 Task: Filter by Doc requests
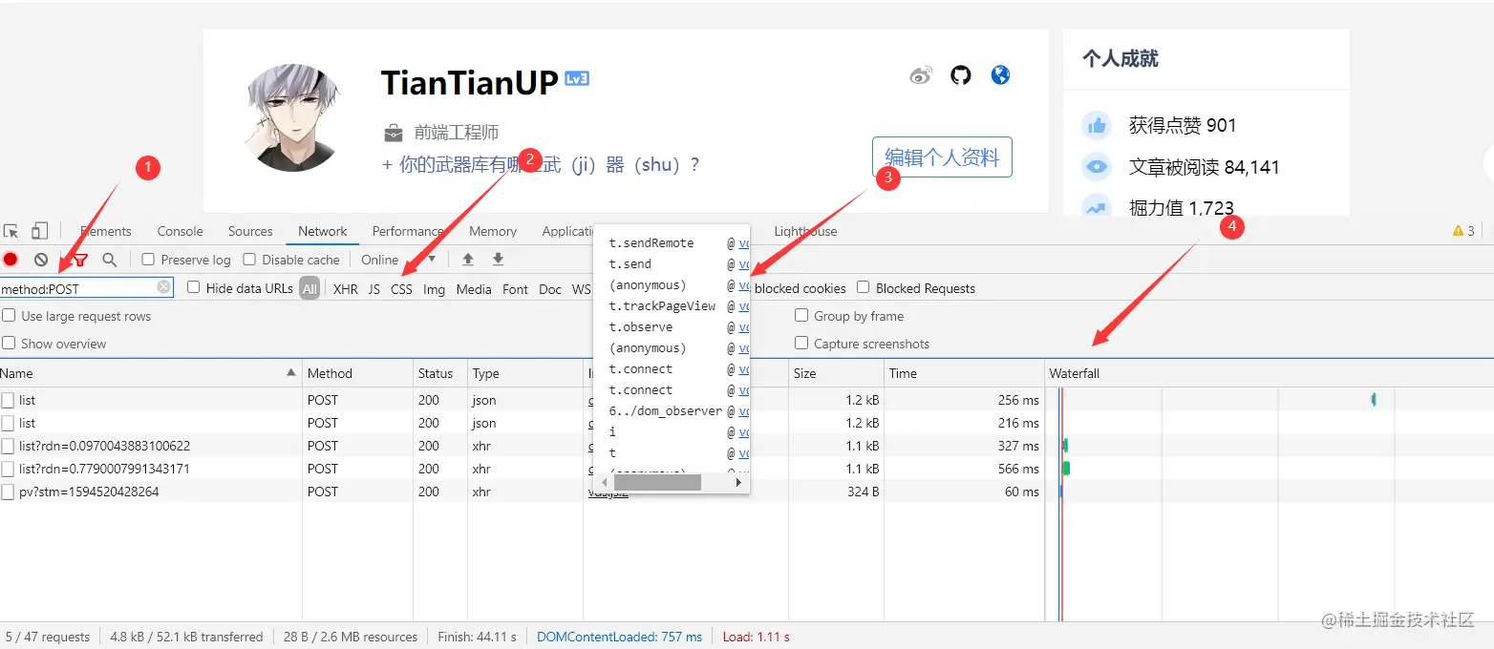pos(550,289)
